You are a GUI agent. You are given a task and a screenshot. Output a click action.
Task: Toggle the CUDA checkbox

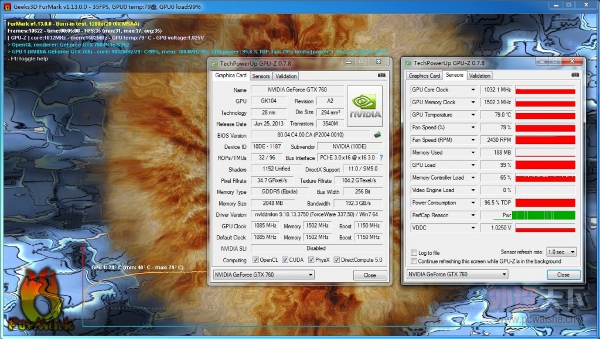pyautogui.click(x=285, y=260)
